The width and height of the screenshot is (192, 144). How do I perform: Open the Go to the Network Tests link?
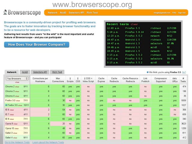pos(17,142)
